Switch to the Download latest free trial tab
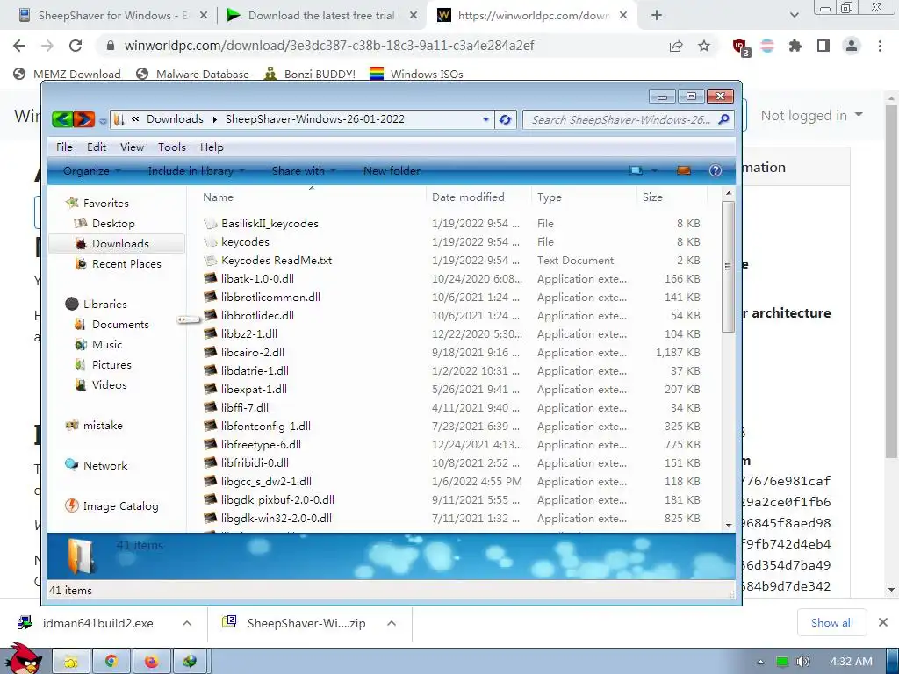Viewport: 899px width, 674px height. coord(321,16)
